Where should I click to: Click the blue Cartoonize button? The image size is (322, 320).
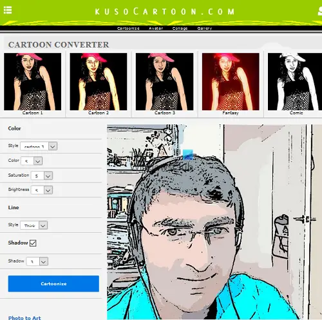53,284
